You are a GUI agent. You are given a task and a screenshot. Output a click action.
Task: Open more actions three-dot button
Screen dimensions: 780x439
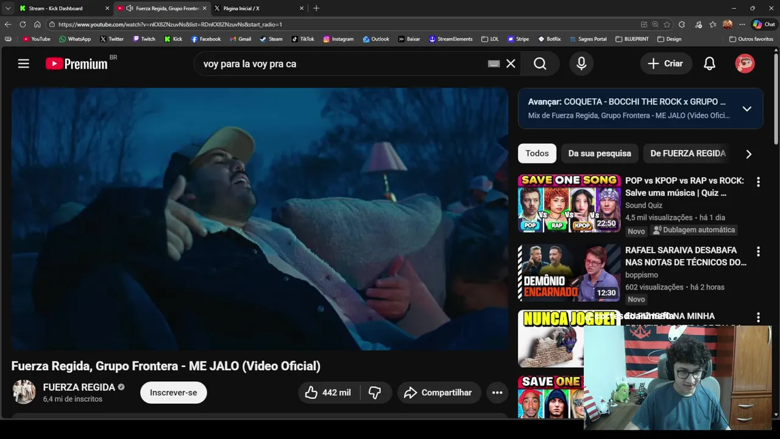(497, 393)
